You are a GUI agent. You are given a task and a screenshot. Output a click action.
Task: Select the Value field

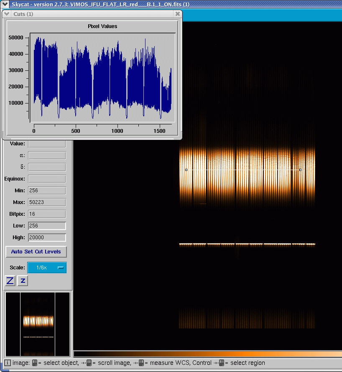click(47, 144)
